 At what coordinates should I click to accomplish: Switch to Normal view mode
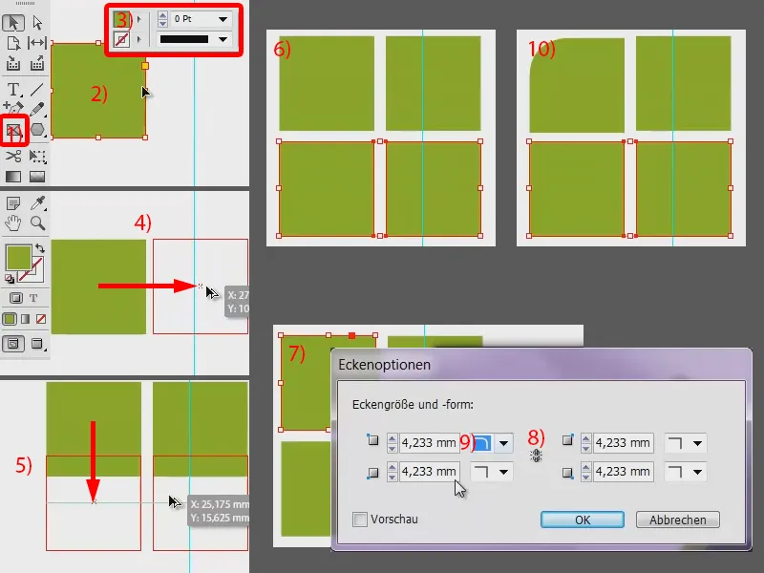[x=13, y=344]
